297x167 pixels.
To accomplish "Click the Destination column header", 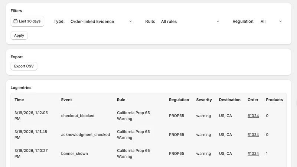I will coord(230,100).
